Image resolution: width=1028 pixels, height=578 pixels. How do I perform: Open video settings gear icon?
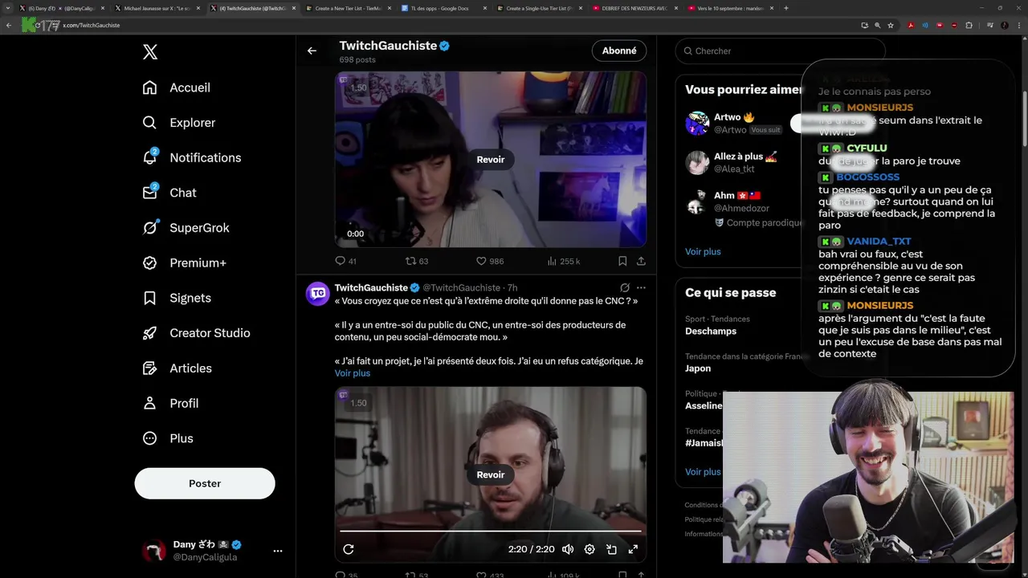click(x=589, y=549)
